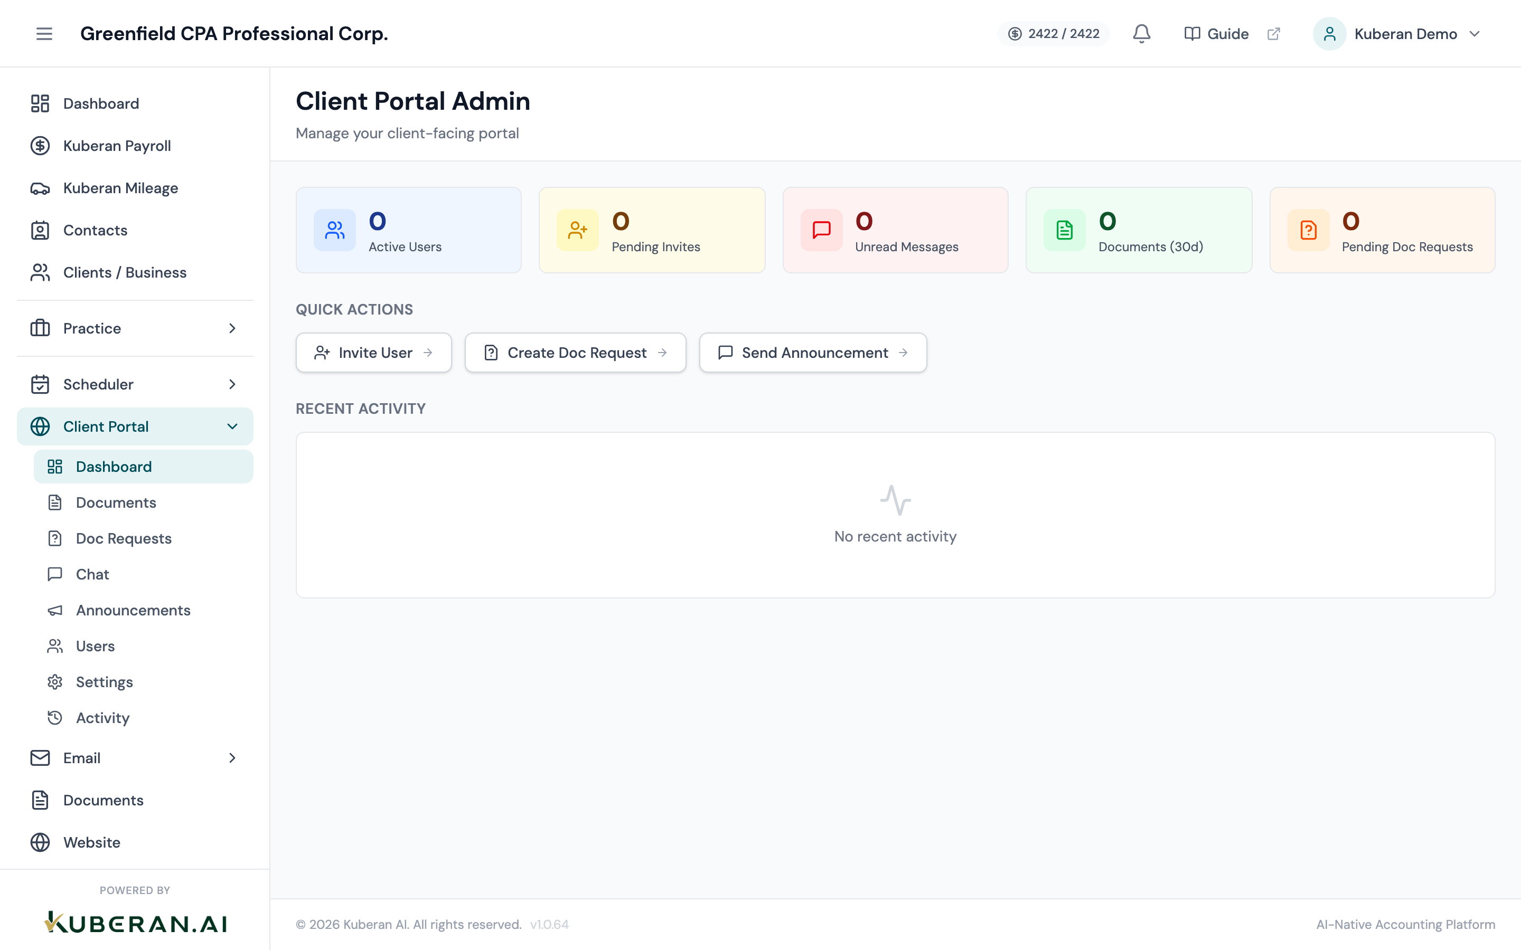
Task: Click the bottom Documents file icon
Action: point(40,800)
